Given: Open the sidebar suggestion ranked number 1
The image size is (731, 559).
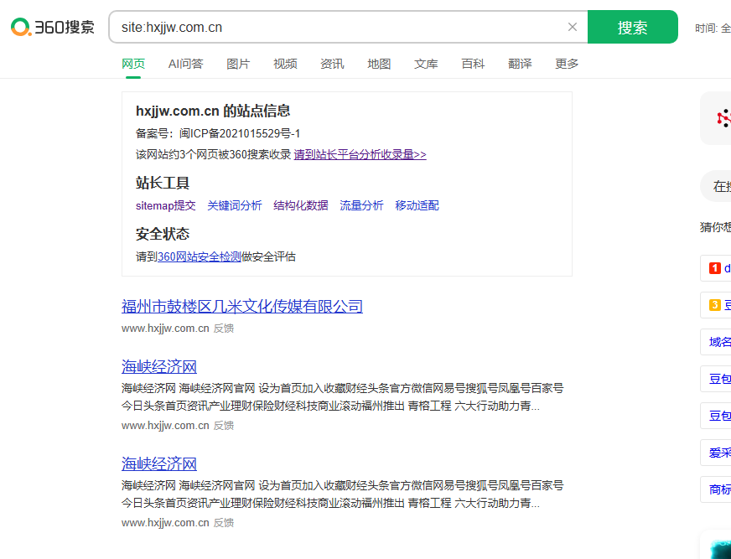Looking at the screenshot, I should click(x=716, y=268).
